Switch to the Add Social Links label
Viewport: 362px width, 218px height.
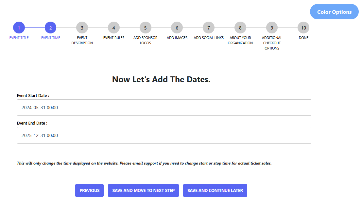[x=209, y=38]
